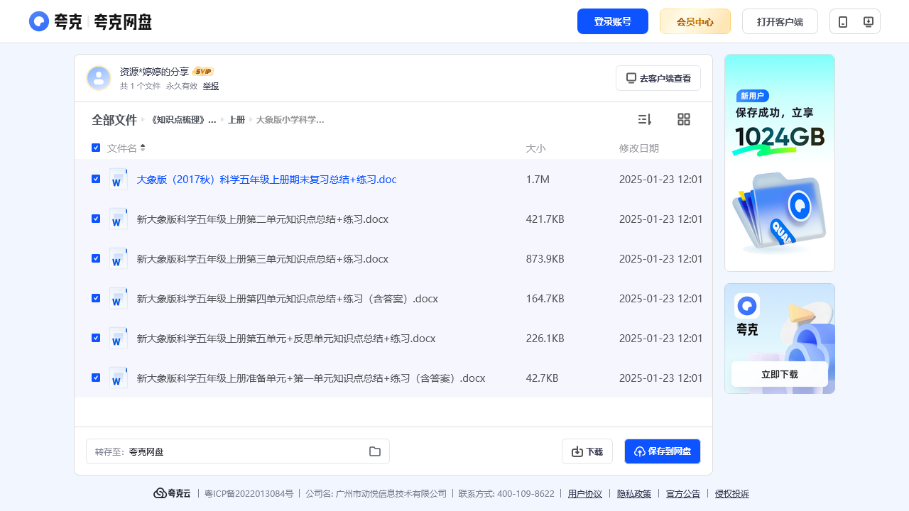The width and height of the screenshot is (909, 511).
Task: Open 准备单元+第一单元知识点总结+练习（含答案）.docx
Action: 311,378
